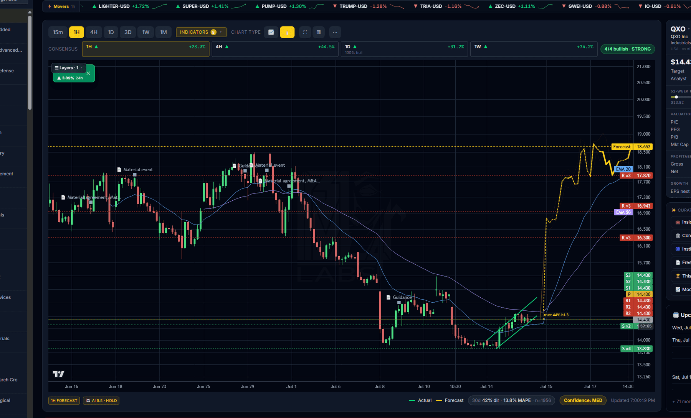The image size is (691, 418).
Task: Click the Fresh document icon in curated list
Action: [678, 262]
